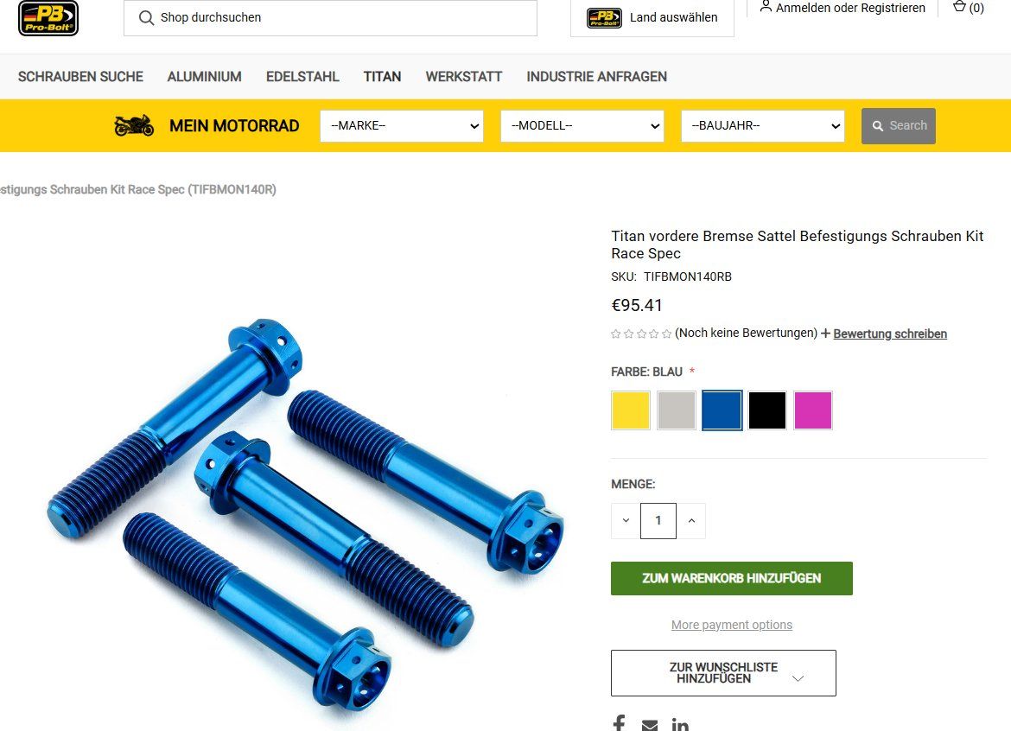This screenshot has width=1011, height=731.
Task: Select the magenta color swatch
Action: tap(813, 410)
